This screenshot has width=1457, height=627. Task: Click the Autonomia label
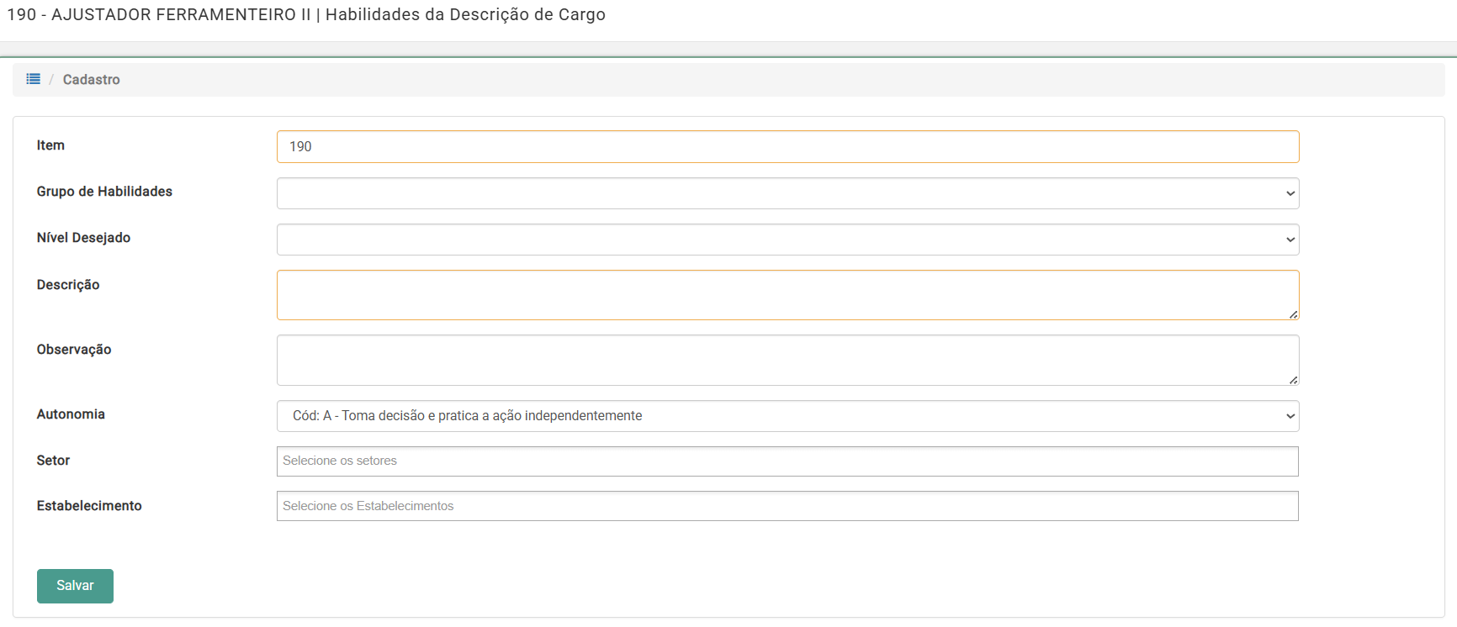71,414
